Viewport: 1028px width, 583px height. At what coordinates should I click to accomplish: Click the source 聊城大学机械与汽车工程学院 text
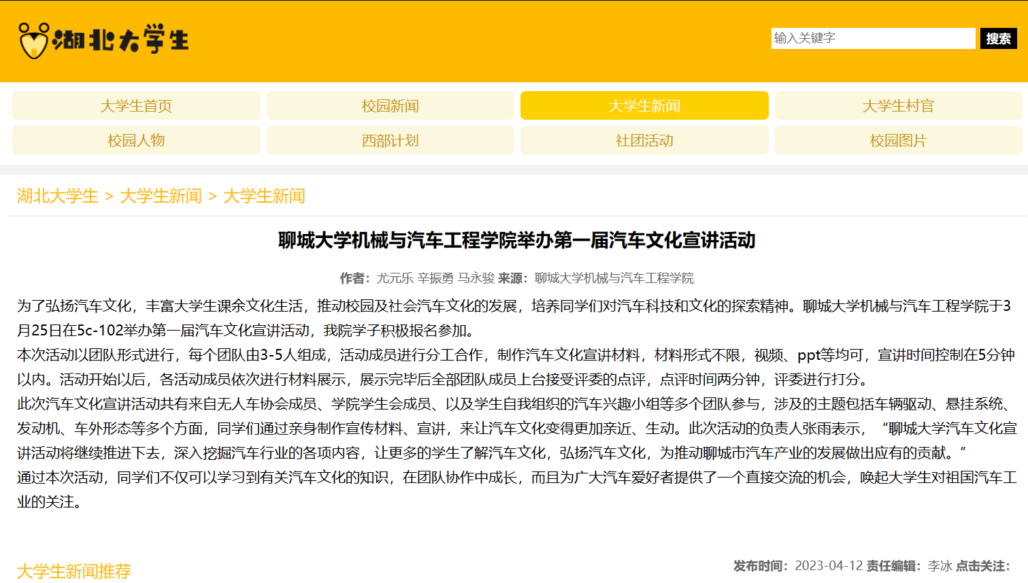click(614, 278)
